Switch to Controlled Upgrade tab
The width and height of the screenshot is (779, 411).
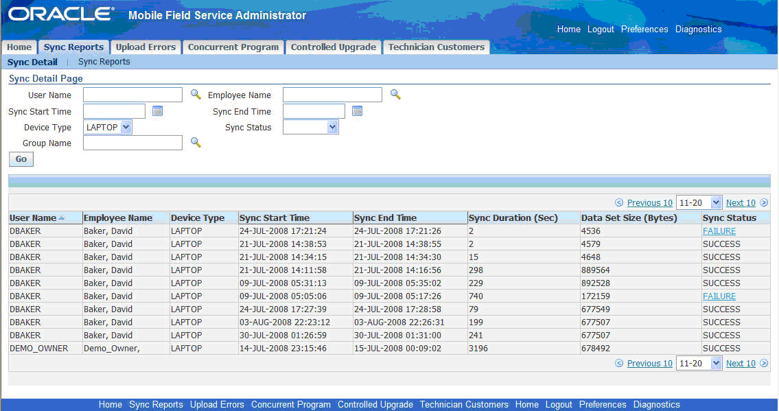click(334, 47)
